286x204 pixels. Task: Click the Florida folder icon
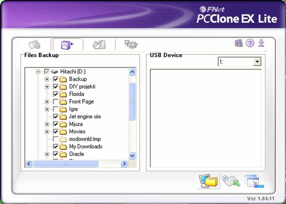(63, 94)
